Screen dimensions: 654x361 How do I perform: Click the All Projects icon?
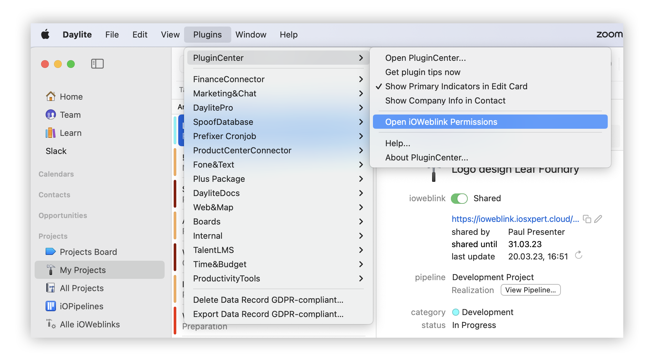pos(50,288)
